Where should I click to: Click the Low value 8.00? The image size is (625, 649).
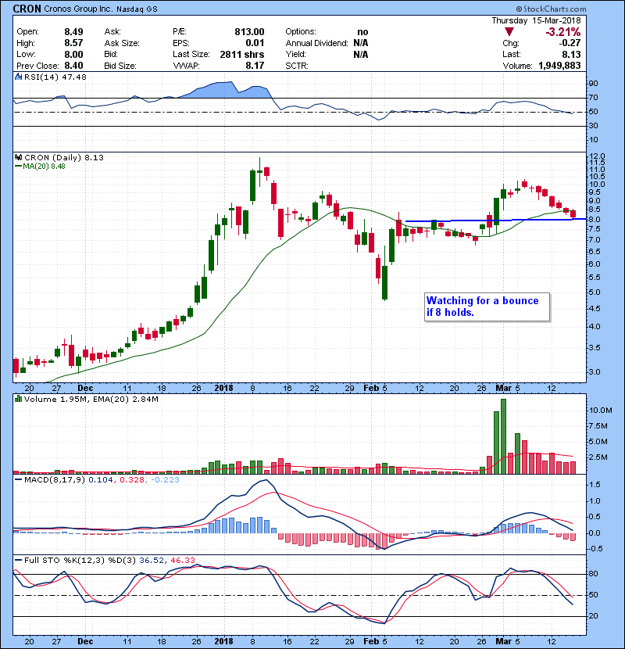click(x=73, y=54)
